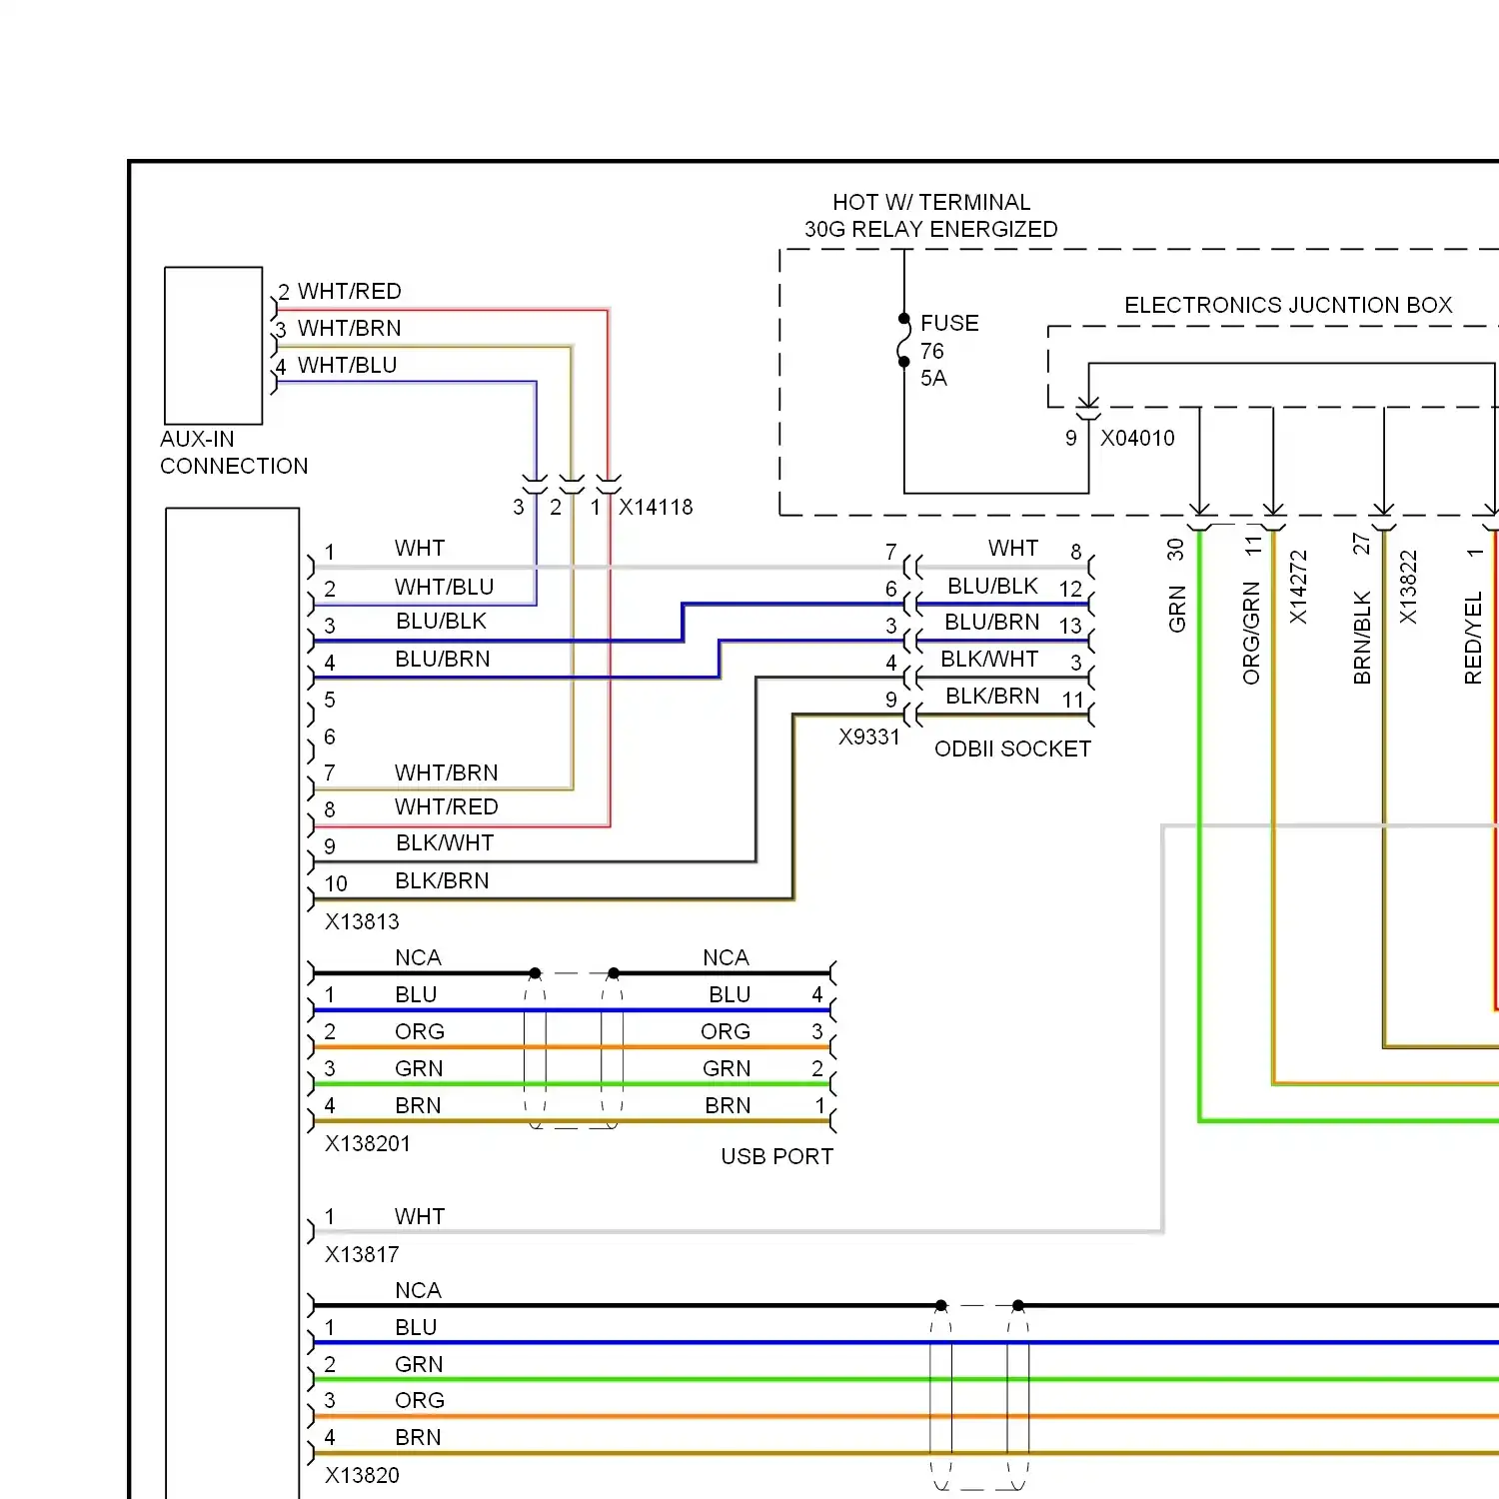Select vertical connector label 'X14272'

click(x=1298, y=588)
